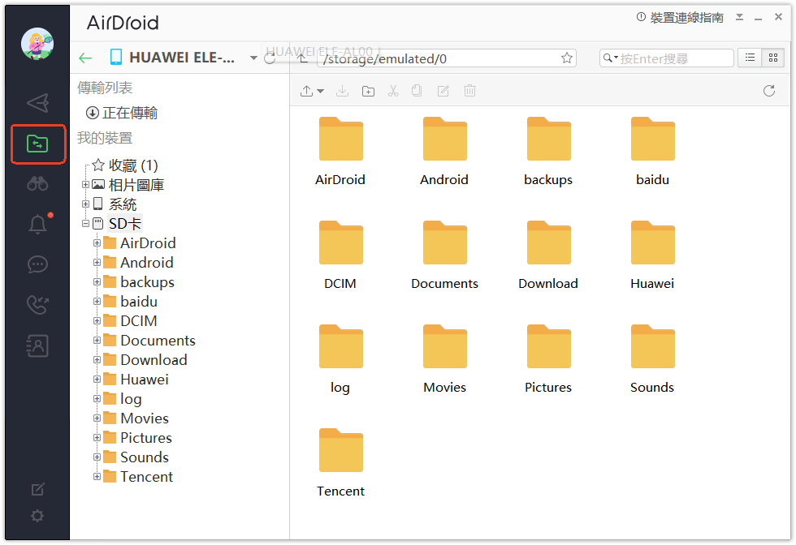
Task: Select Huawei folder in grid
Action: [x=653, y=255]
